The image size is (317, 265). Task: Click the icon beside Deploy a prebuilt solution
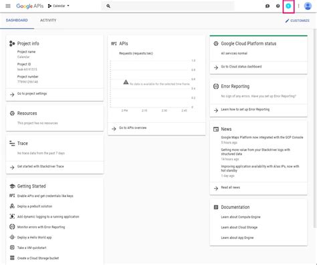pos(12,206)
